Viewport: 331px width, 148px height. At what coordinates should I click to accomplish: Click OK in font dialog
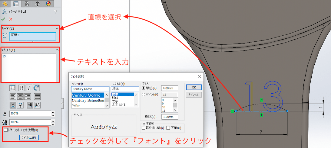tap(194, 87)
